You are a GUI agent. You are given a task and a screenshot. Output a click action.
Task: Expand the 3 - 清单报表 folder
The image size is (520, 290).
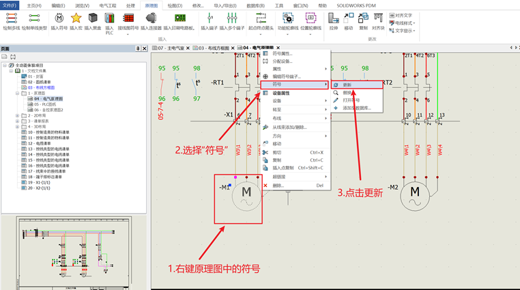pyautogui.click(x=17, y=121)
